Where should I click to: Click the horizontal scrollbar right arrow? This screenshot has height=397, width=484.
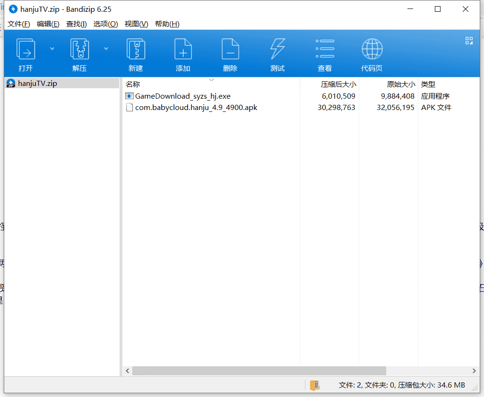point(474,371)
